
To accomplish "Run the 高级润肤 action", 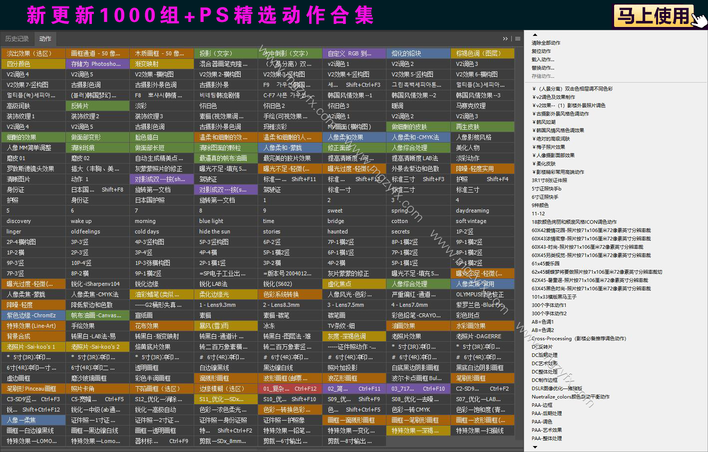I will (x=33, y=106).
